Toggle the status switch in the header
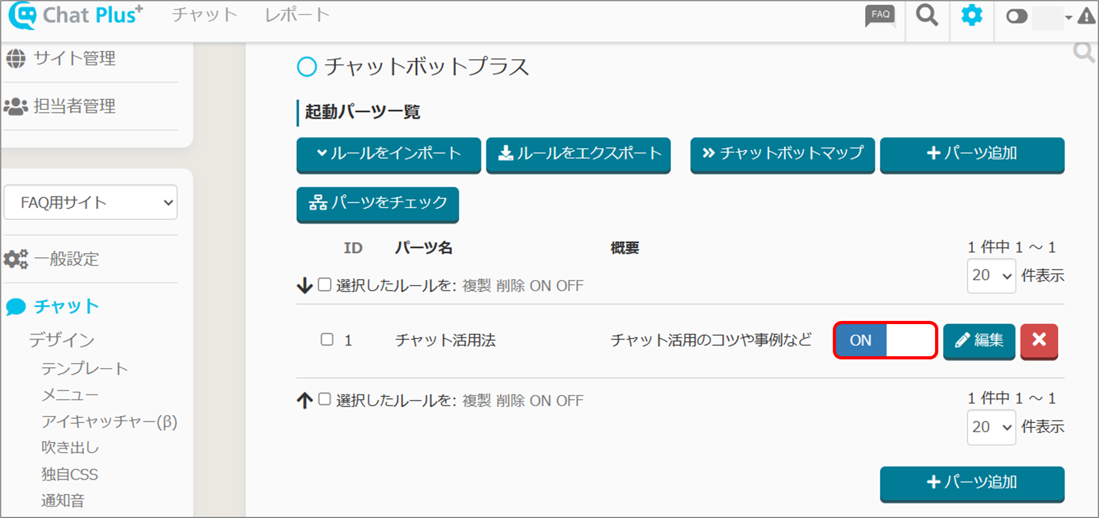Image resolution: width=1099 pixels, height=518 pixels. [x=1016, y=17]
